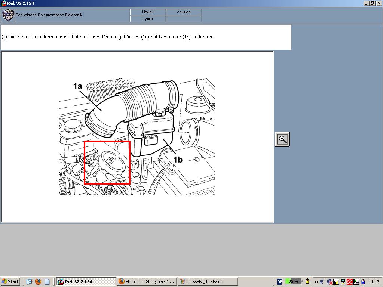The width and height of the screenshot is (383, 287).
Task: Click the signal strength bars tray icon
Action: click(x=336, y=282)
